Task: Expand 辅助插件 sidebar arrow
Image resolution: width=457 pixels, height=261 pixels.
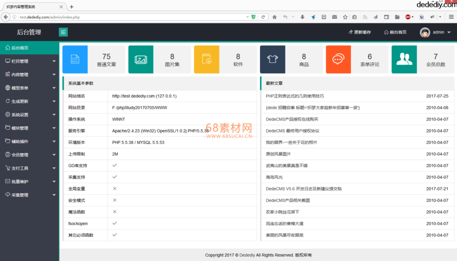Action: (x=54, y=142)
